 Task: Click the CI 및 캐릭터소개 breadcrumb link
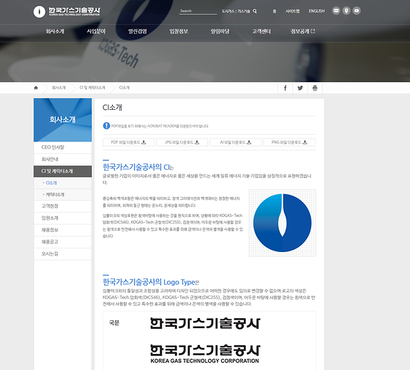[x=92, y=88]
